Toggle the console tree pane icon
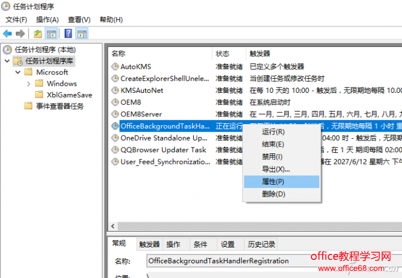The image size is (402, 278). coord(51,34)
